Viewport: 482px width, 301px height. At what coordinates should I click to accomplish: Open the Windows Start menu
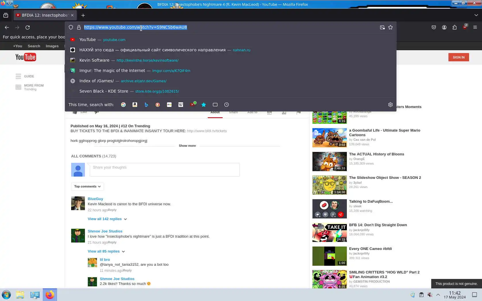click(x=6, y=295)
